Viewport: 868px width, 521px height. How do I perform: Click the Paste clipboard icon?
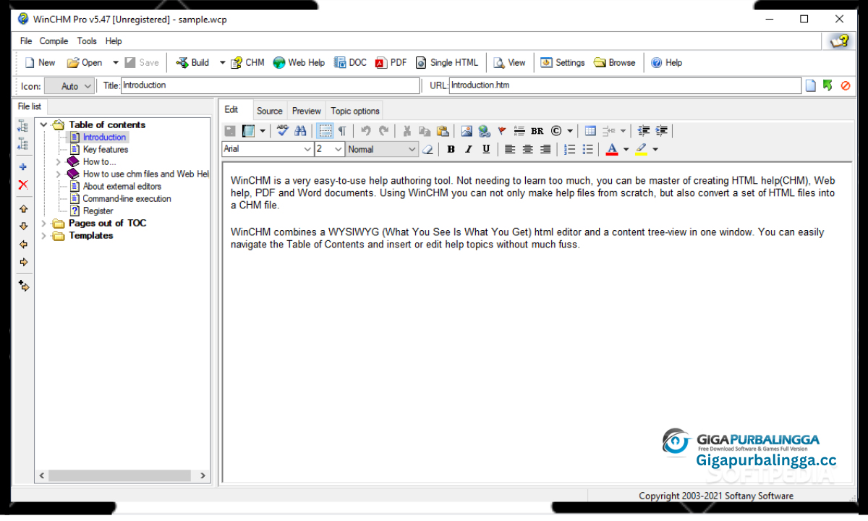pyautogui.click(x=443, y=131)
